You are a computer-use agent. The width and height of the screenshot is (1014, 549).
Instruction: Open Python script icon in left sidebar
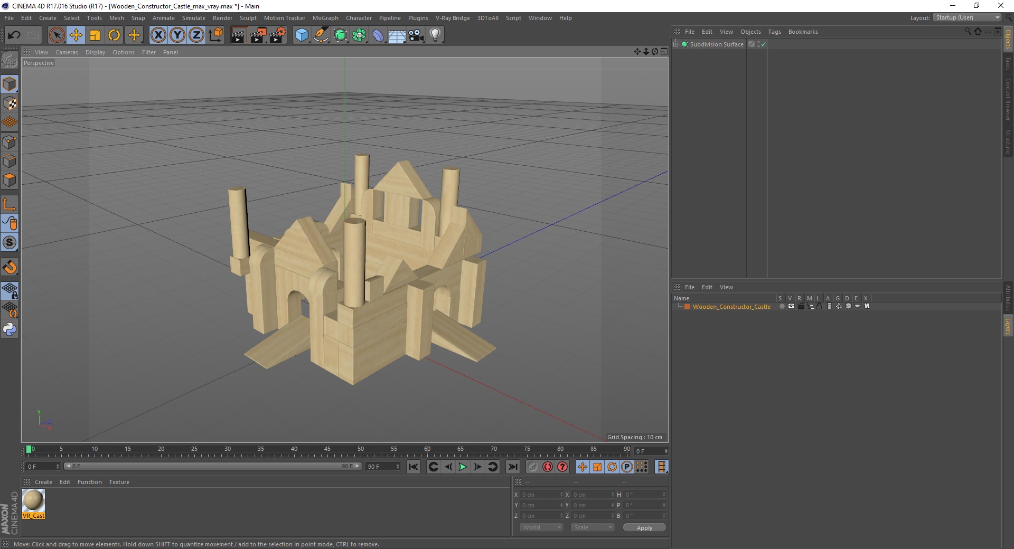10,329
